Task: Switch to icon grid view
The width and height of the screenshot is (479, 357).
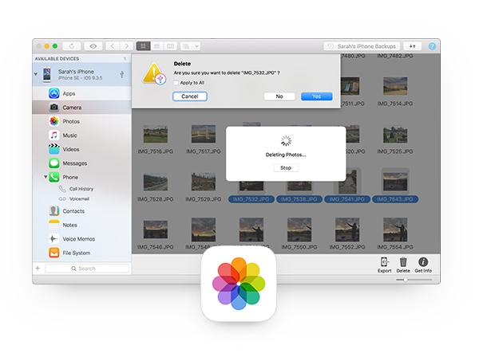Action: click(x=143, y=46)
